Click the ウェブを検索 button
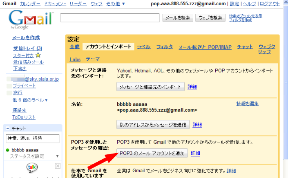Screen dimensions: 288x178 tap(210, 18)
